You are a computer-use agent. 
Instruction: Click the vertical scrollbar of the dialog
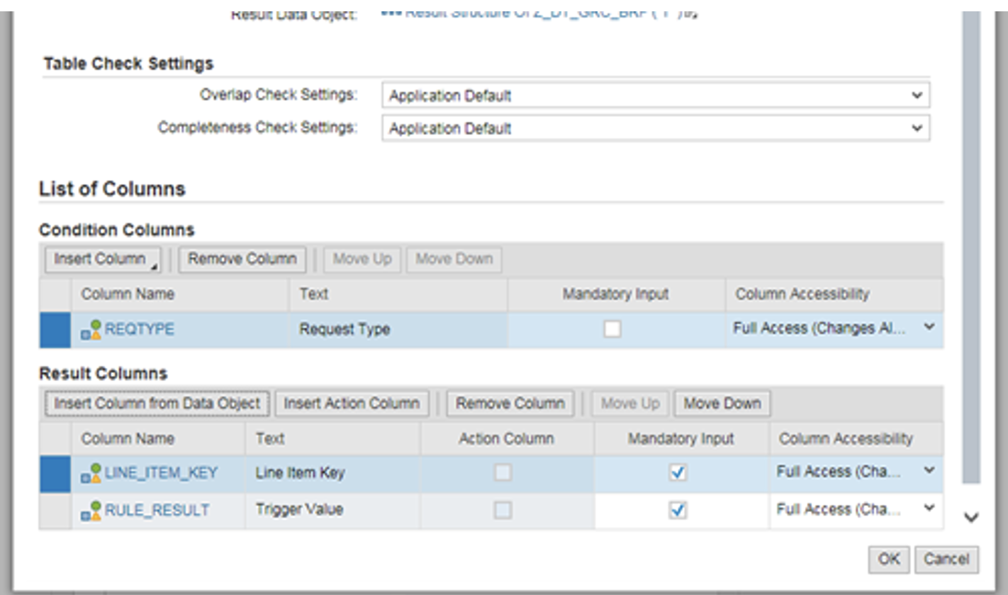point(972,248)
